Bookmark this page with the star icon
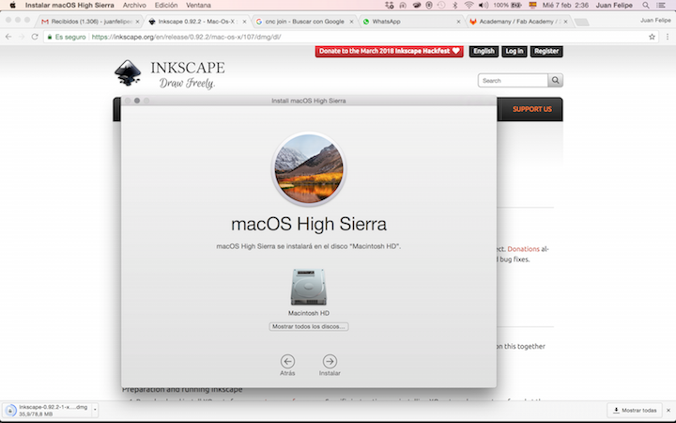Screen dimensions: 676x423 click(652, 37)
